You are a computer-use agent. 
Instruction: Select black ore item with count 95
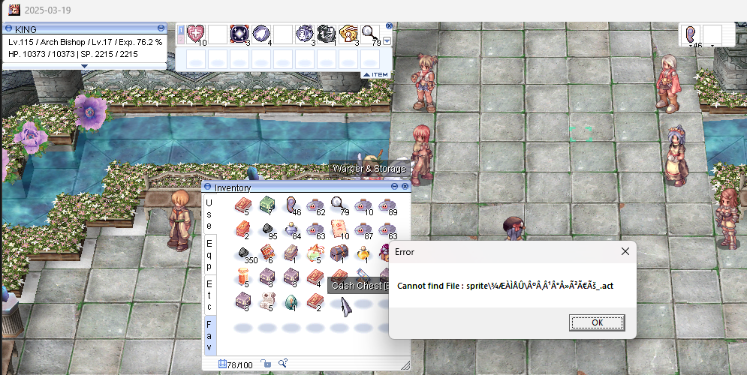click(268, 229)
